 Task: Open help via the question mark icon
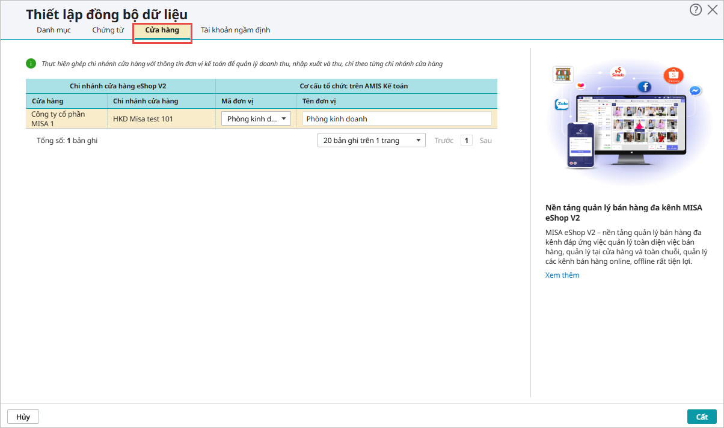(696, 10)
